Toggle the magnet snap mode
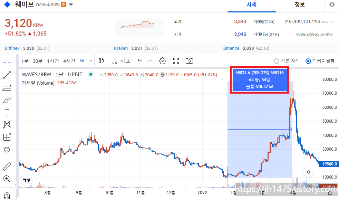This screenshot has height=200, width=339. click(7, 196)
